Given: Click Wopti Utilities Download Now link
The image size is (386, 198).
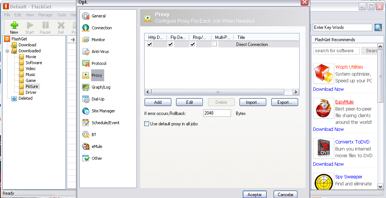Looking at the screenshot, I should tap(329, 89).
